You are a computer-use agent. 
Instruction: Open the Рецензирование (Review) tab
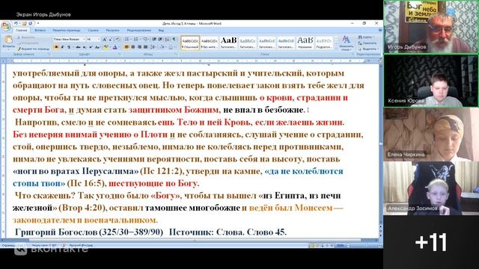pos(138,31)
